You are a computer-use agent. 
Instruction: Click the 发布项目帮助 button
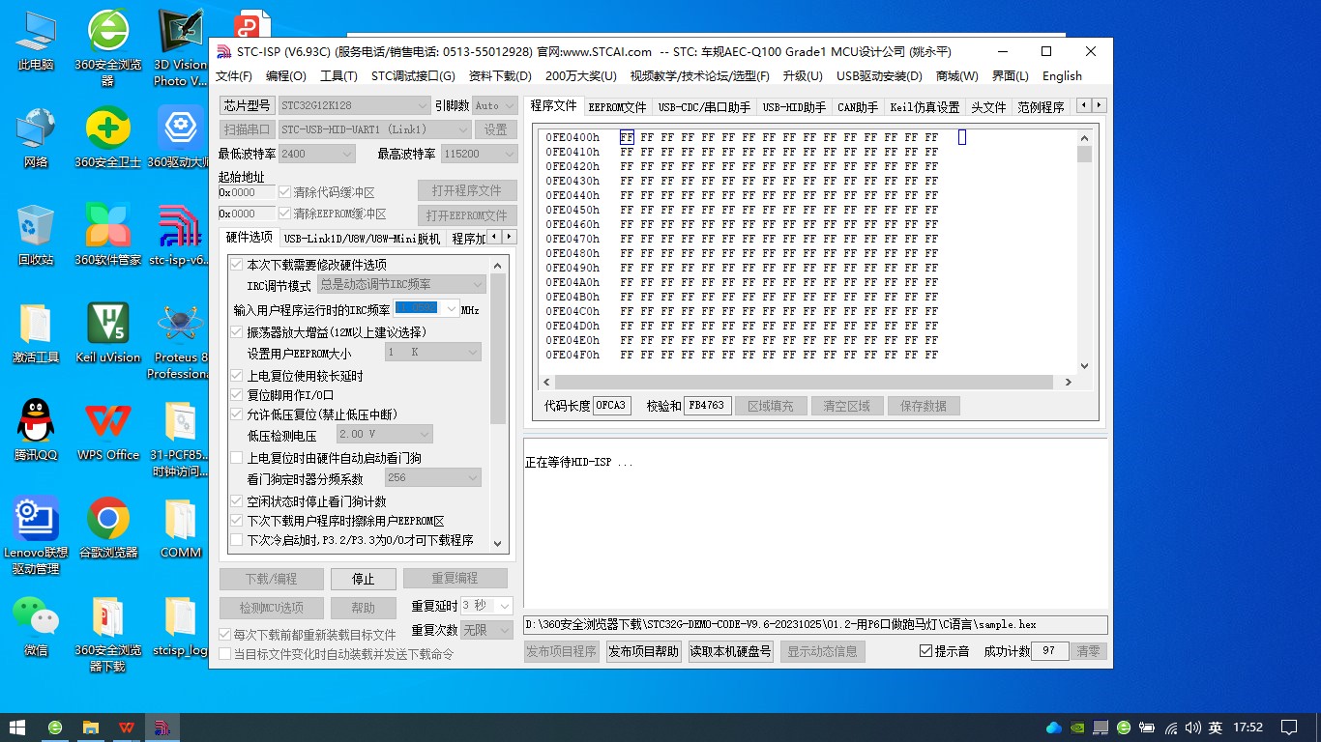pyautogui.click(x=643, y=651)
